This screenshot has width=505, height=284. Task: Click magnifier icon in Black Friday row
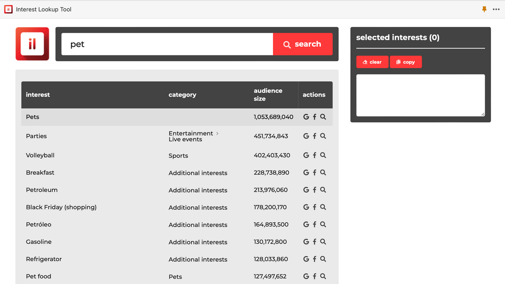[x=323, y=207]
